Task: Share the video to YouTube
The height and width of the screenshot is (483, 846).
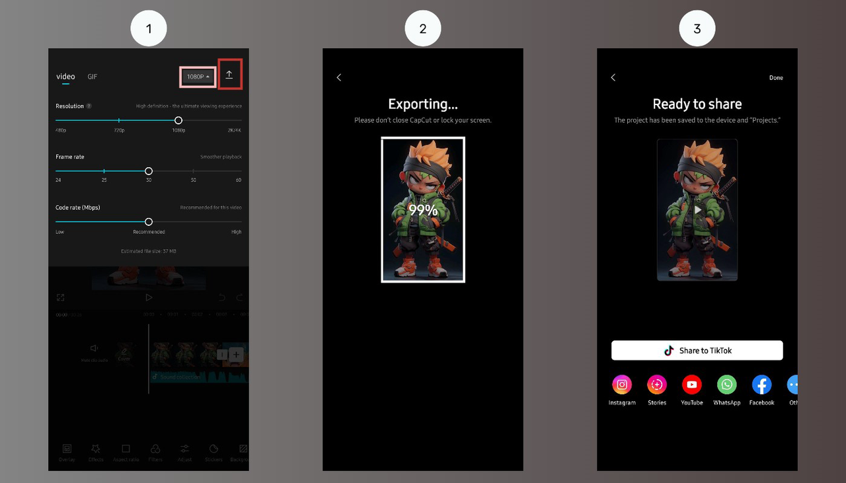Action: 691,385
